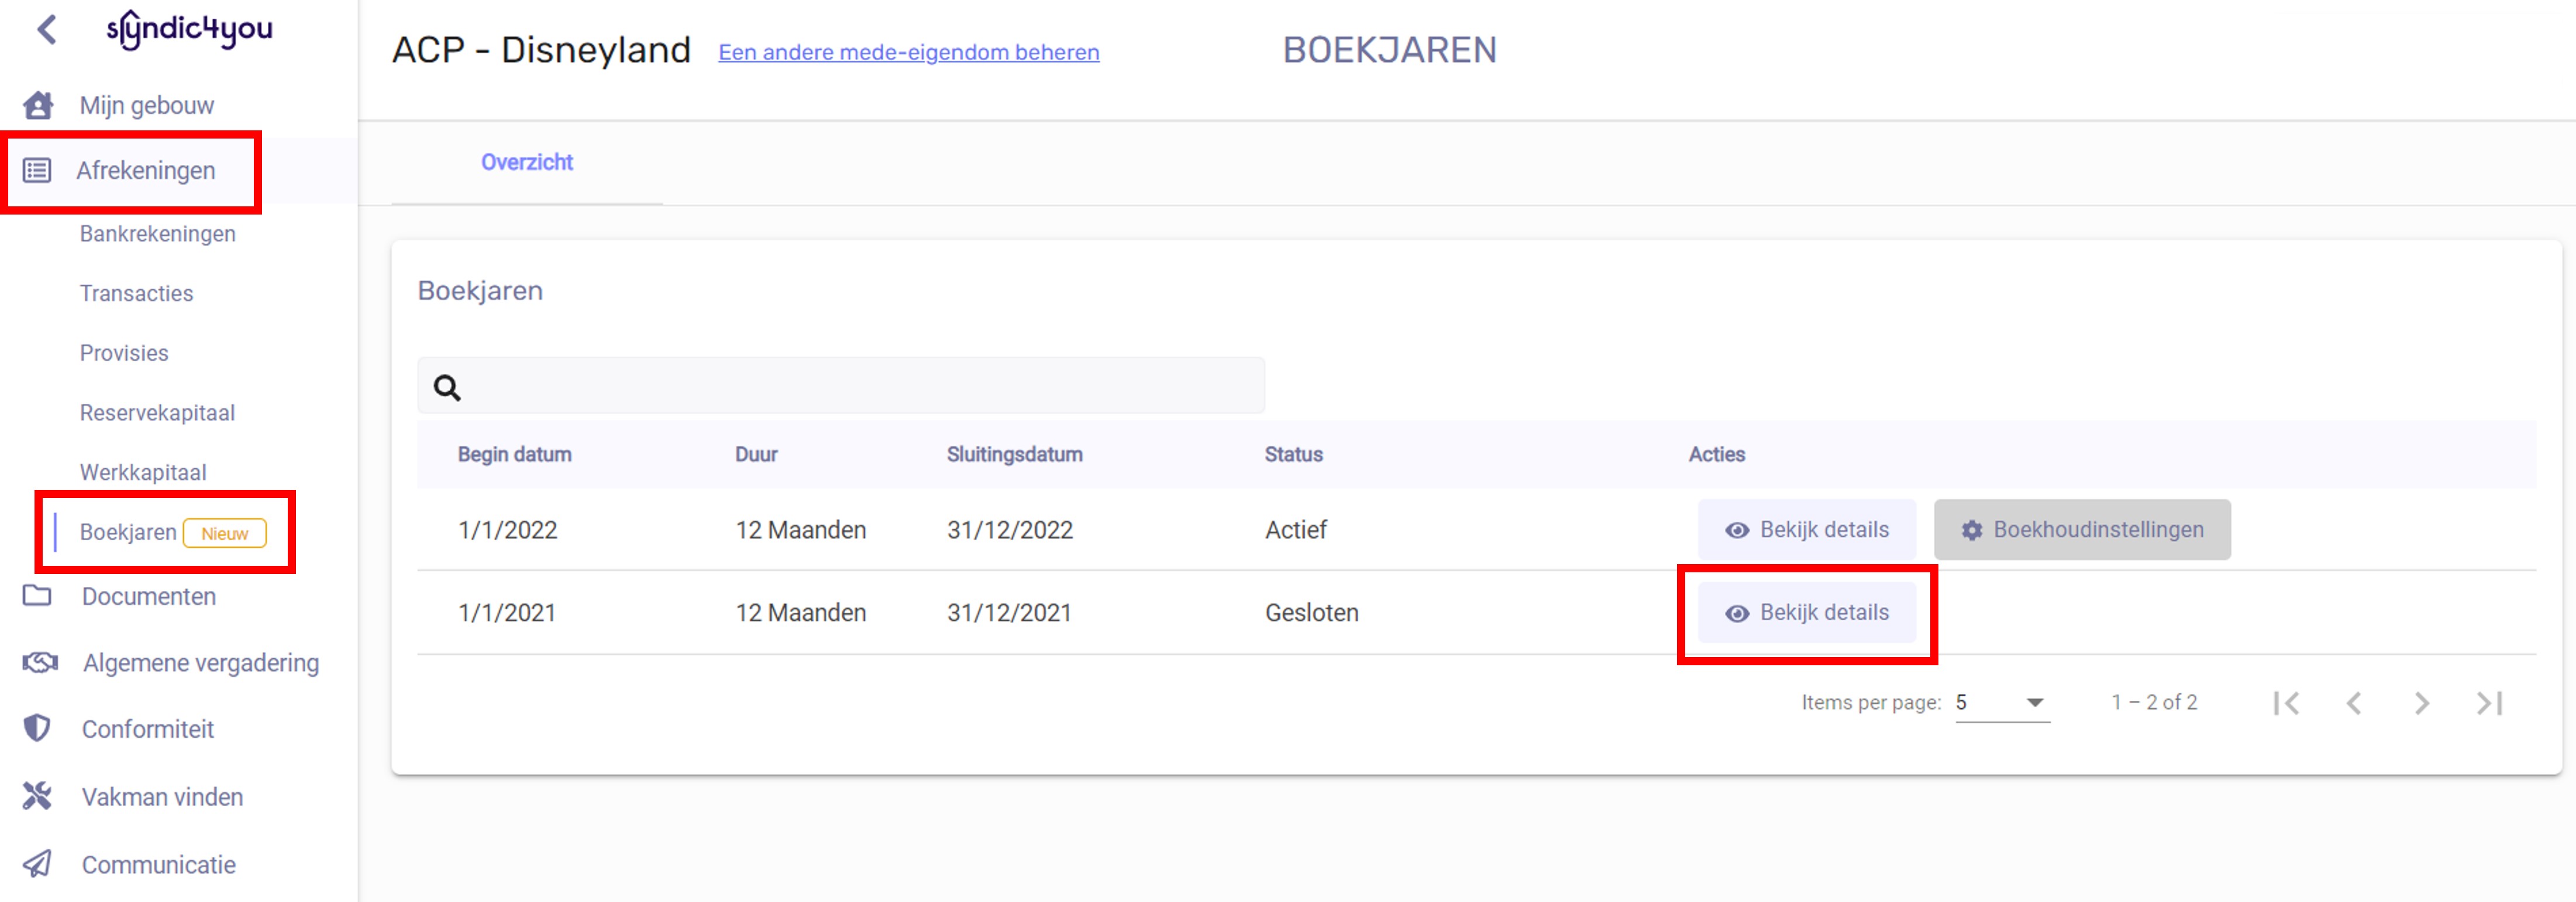The height and width of the screenshot is (902, 2576).
Task: Select the Gesloten status cell
Action: tap(1311, 612)
